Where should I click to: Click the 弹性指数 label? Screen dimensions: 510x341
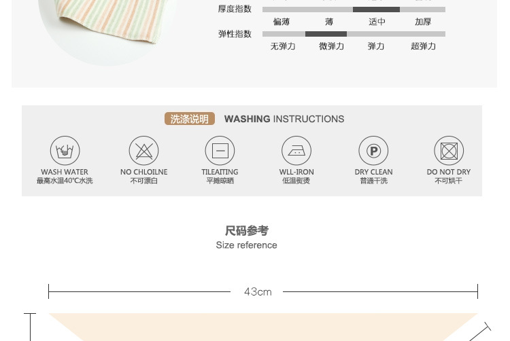click(x=235, y=34)
